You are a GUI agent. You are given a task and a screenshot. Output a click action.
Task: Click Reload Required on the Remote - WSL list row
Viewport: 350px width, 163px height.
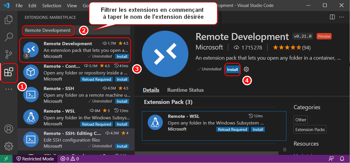[97, 124]
